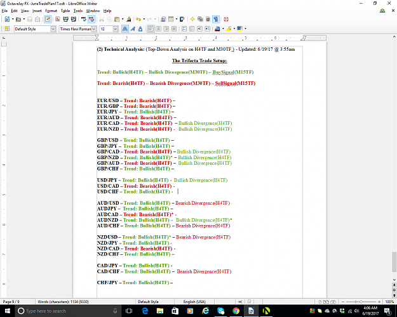Image resolution: width=397 pixels, height=317 pixels.
Task: Open Google Chrome from the taskbar
Action: 236,311
